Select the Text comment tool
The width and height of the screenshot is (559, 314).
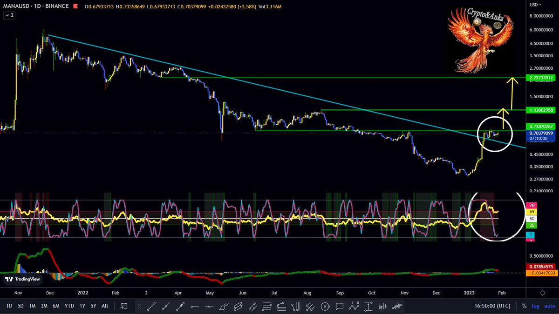[339, 307]
